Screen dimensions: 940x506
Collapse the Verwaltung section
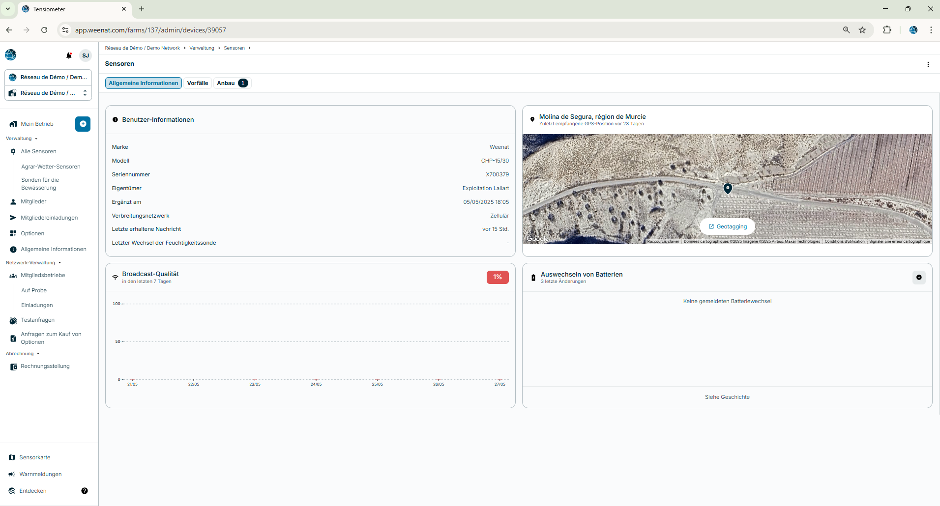[22, 139]
